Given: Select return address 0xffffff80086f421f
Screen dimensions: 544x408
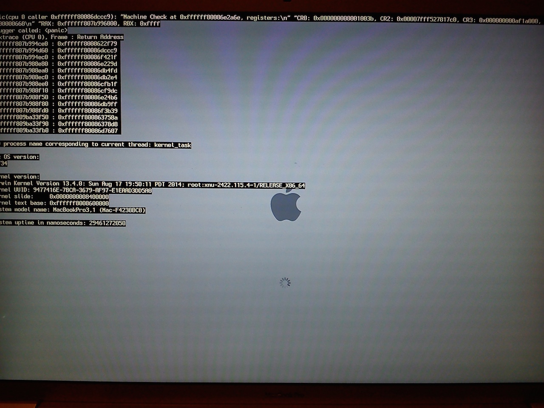Looking at the screenshot, I should (x=87, y=57).
